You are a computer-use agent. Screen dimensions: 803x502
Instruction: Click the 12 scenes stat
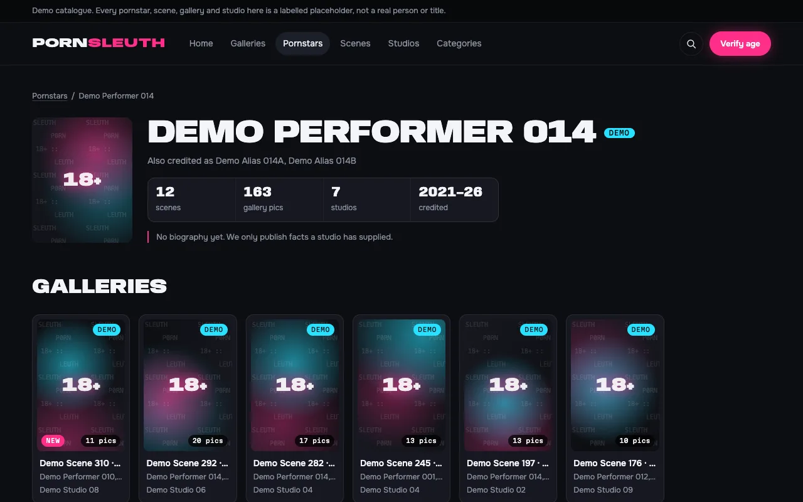[x=192, y=200]
